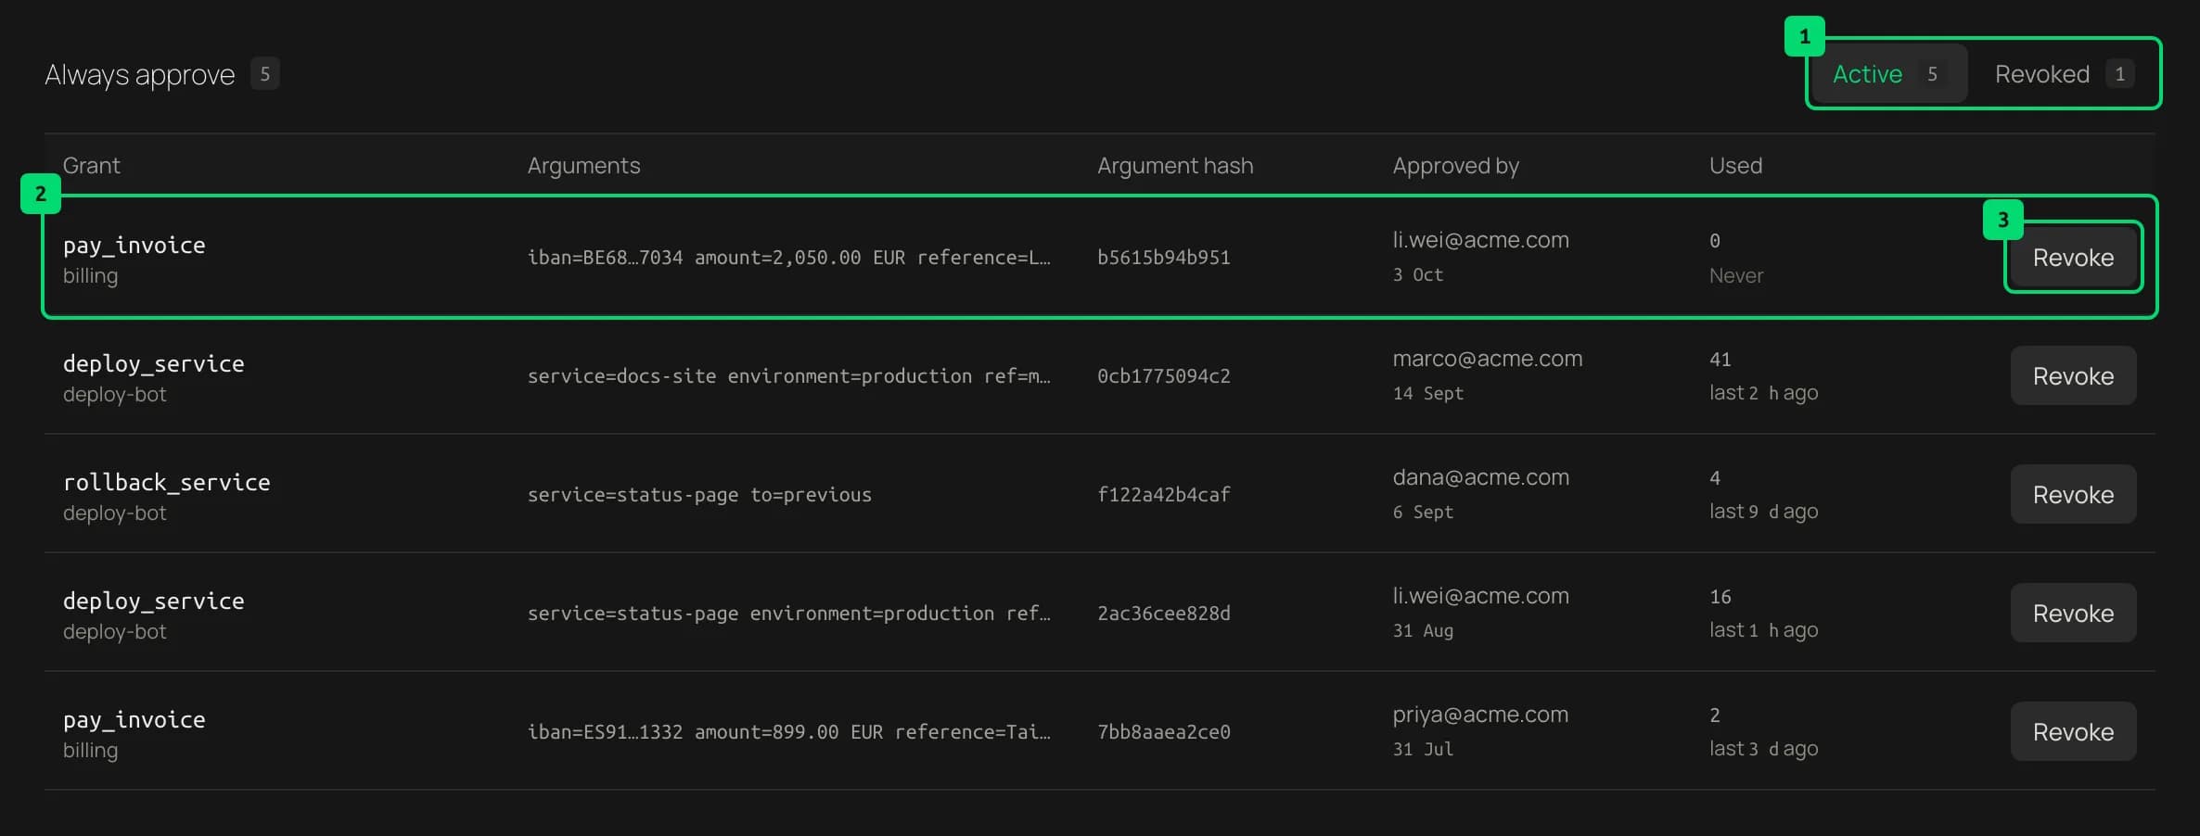
Task: Click the Argument hash column header
Action: [1175, 165]
